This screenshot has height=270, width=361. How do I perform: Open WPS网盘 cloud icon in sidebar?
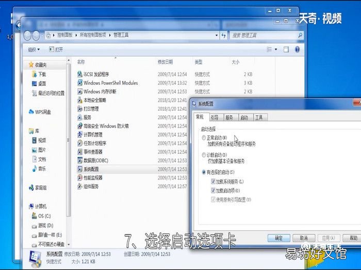[x=31, y=112]
